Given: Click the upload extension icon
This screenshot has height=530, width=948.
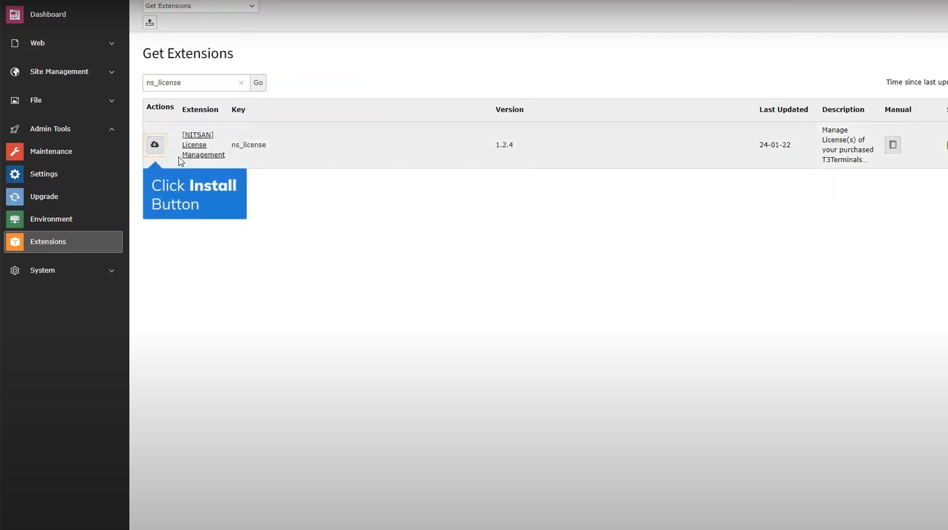Looking at the screenshot, I should coord(150,22).
